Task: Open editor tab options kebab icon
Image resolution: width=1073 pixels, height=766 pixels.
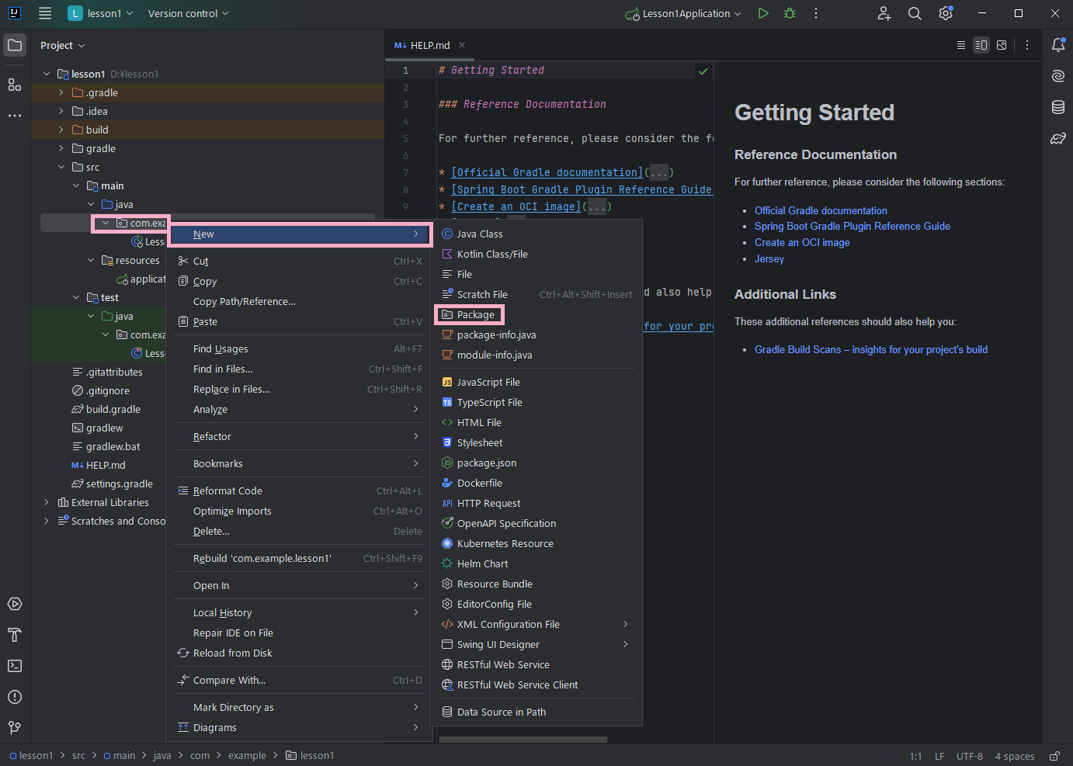Action: click(1027, 45)
